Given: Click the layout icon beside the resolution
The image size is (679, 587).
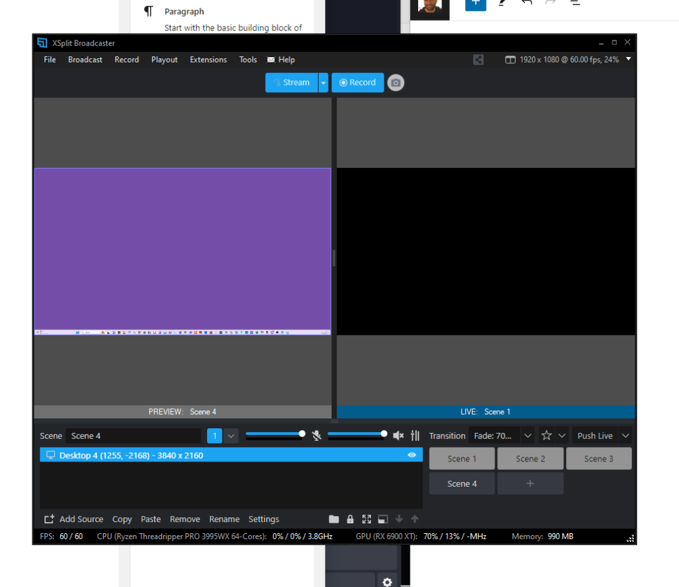Looking at the screenshot, I should click(x=510, y=60).
